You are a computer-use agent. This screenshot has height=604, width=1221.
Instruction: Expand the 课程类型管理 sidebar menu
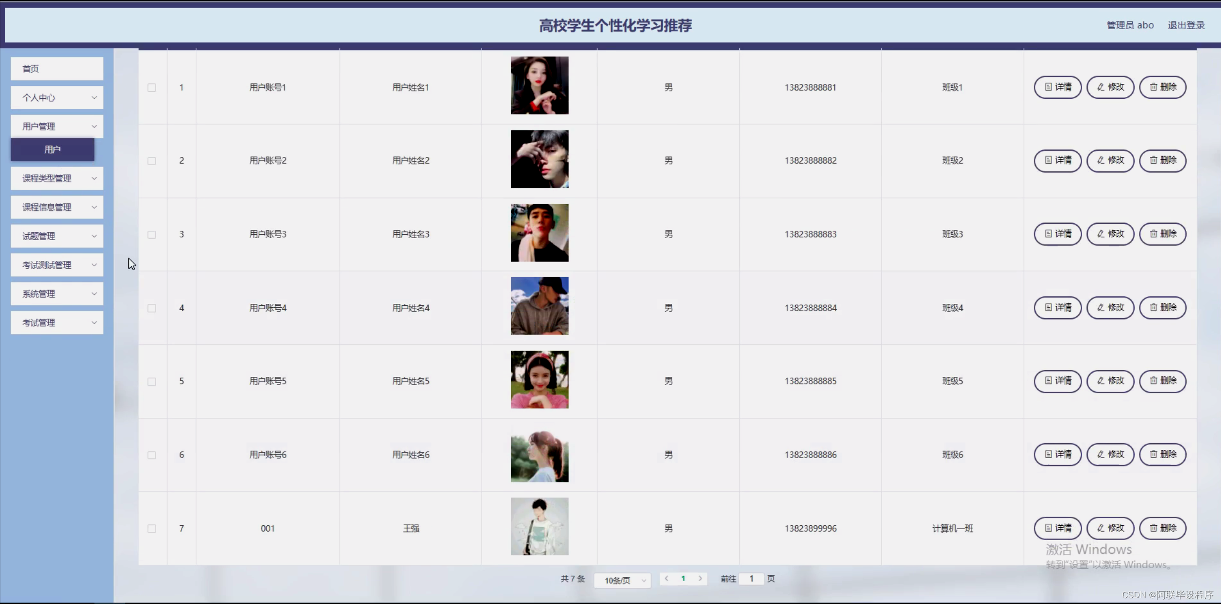pyautogui.click(x=57, y=178)
